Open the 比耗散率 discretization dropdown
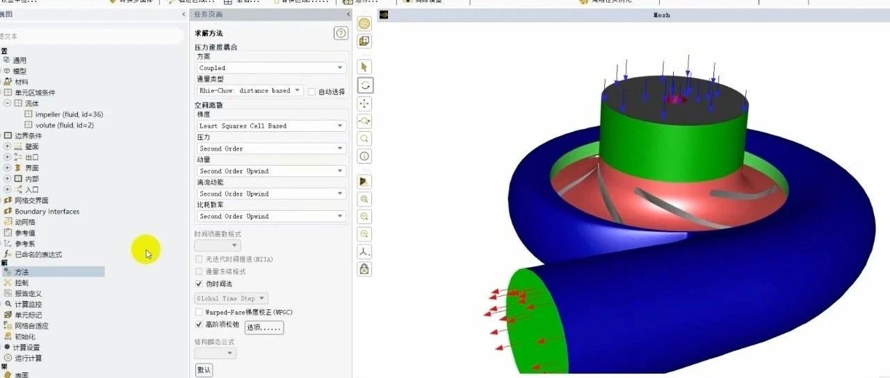This screenshot has height=378, width=890. click(271, 216)
